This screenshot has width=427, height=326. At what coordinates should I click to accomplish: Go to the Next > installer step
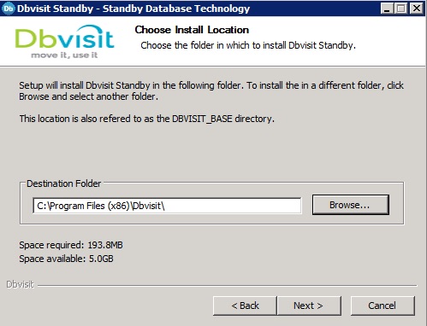tap(309, 306)
